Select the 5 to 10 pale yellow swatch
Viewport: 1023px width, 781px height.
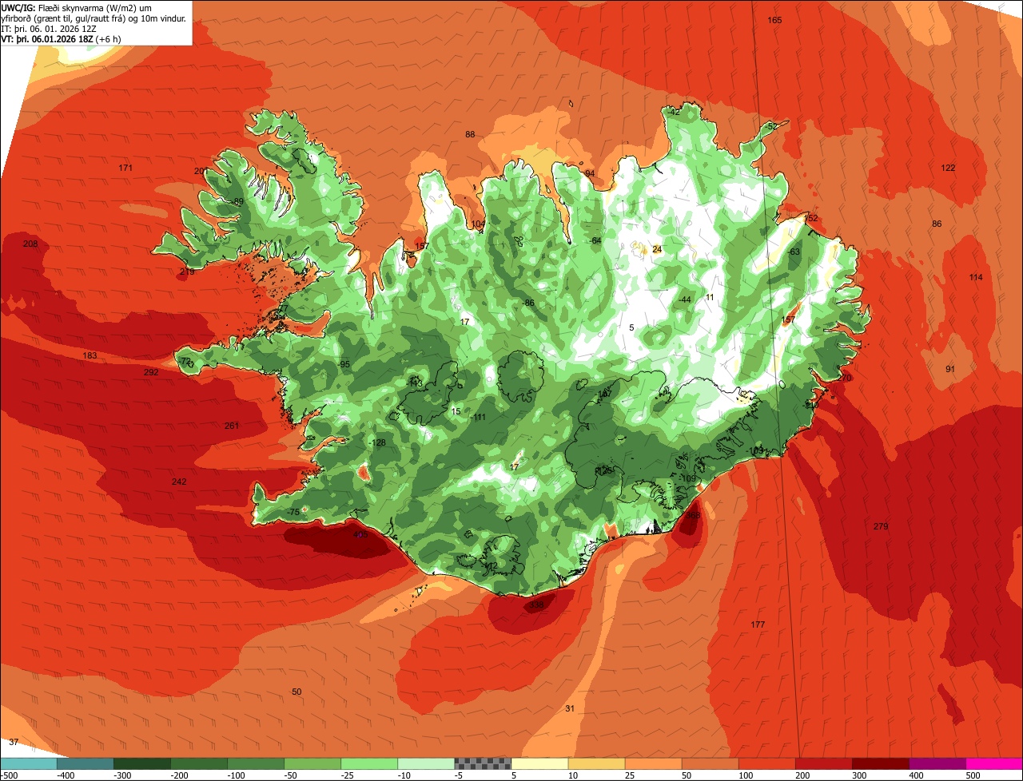pos(539,763)
